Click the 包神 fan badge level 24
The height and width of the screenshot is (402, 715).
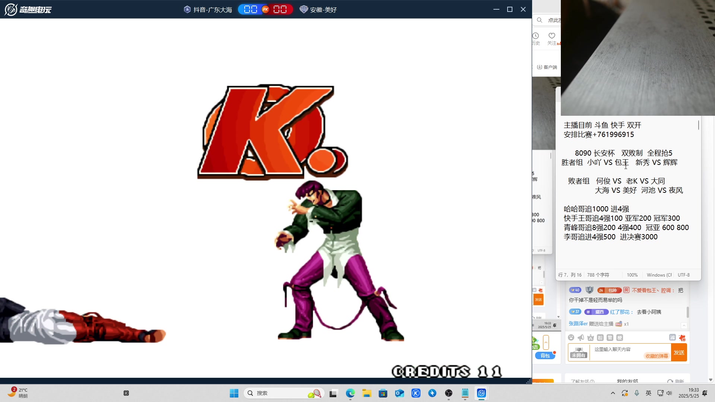[x=609, y=290]
